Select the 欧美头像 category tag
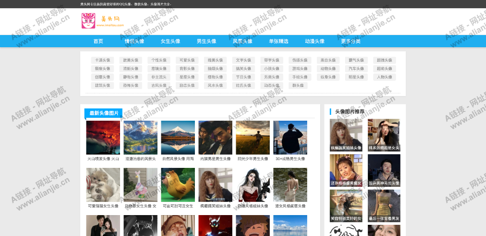The height and width of the screenshot is (236, 486). click(x=131, y=60)
